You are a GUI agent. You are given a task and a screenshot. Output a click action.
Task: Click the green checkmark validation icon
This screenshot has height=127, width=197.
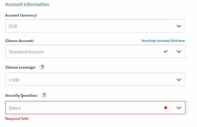(166, 51)
